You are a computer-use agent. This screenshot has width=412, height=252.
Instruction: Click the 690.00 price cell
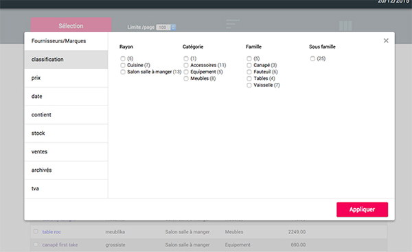tap(298, 244)
